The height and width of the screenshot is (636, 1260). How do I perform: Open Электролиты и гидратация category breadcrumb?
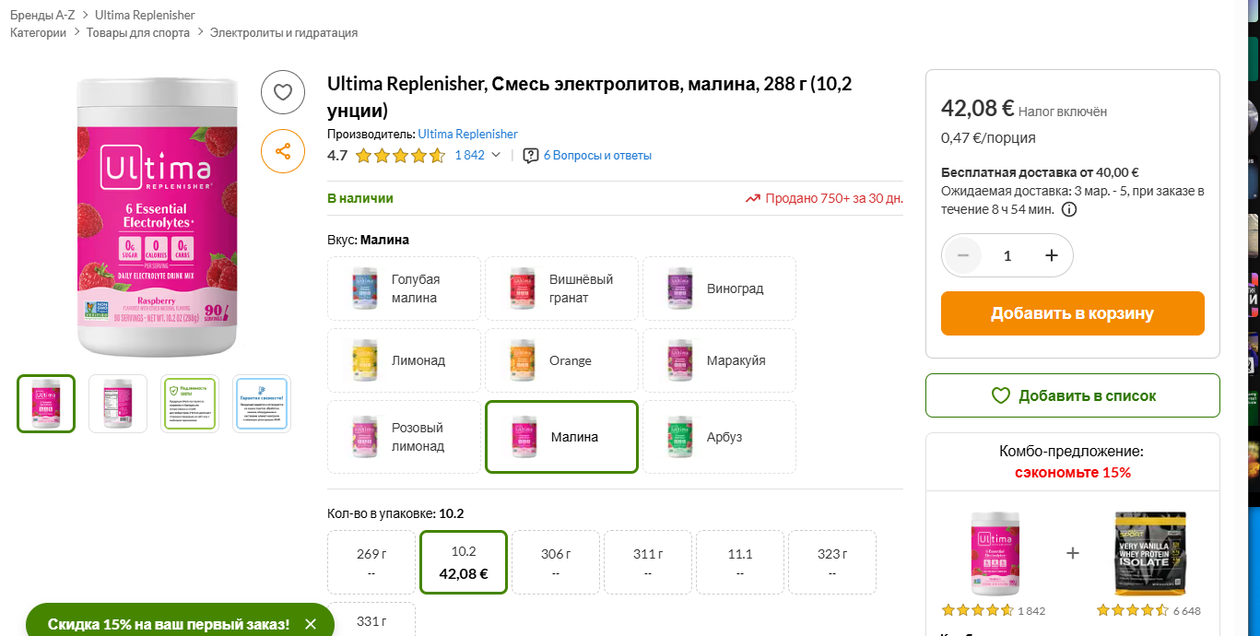(x=284, y=32)
